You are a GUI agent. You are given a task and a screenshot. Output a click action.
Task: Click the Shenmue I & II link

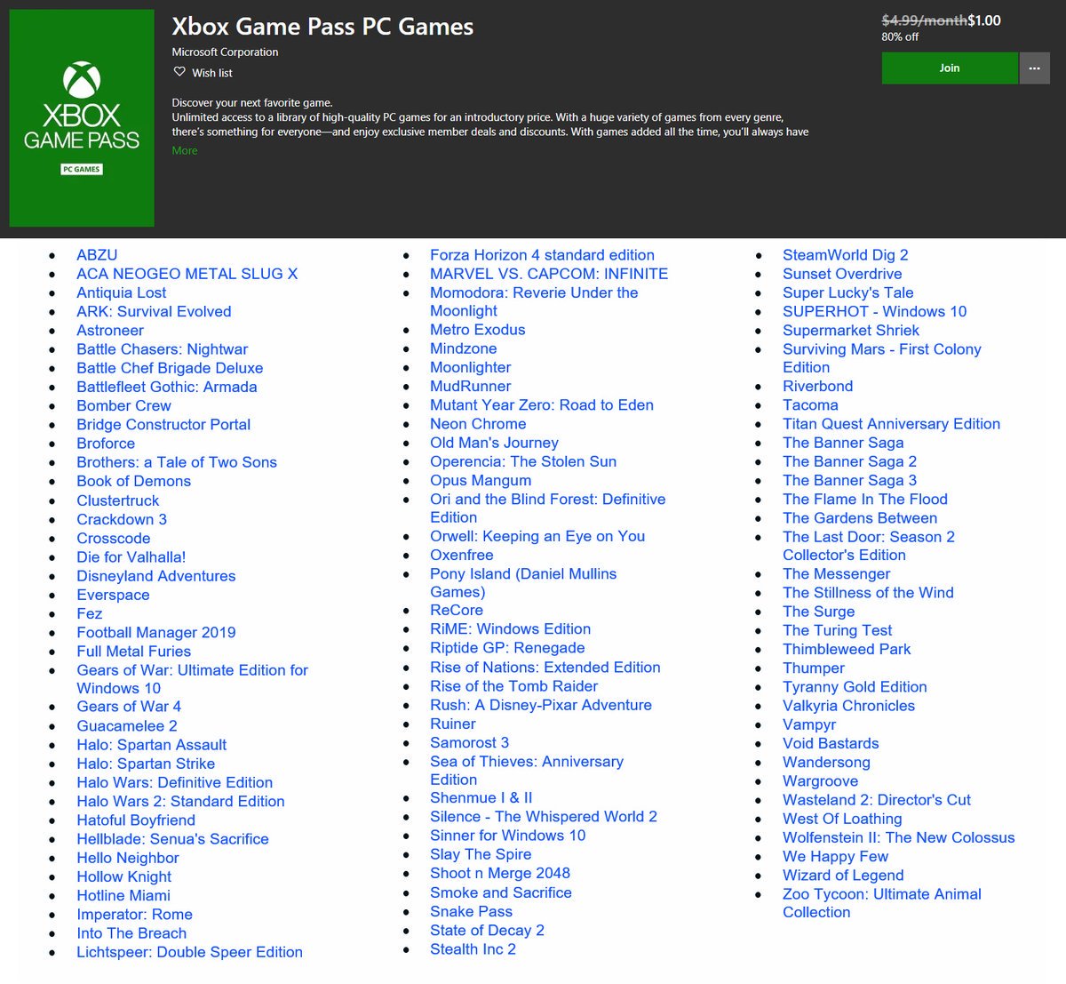point(481,798)
